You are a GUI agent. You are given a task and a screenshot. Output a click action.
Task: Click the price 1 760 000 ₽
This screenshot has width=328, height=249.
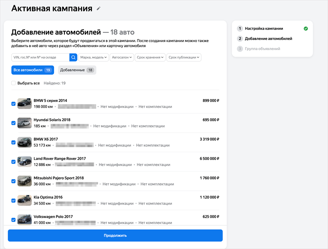coord(209,178)
